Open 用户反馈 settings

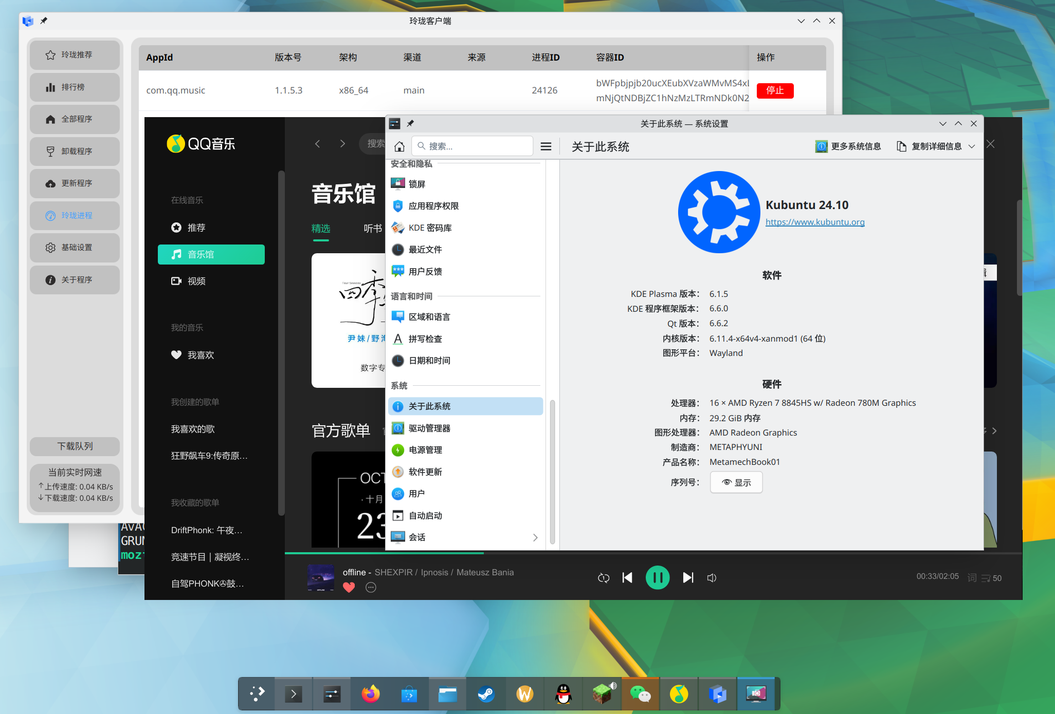[x=465, y=272]
